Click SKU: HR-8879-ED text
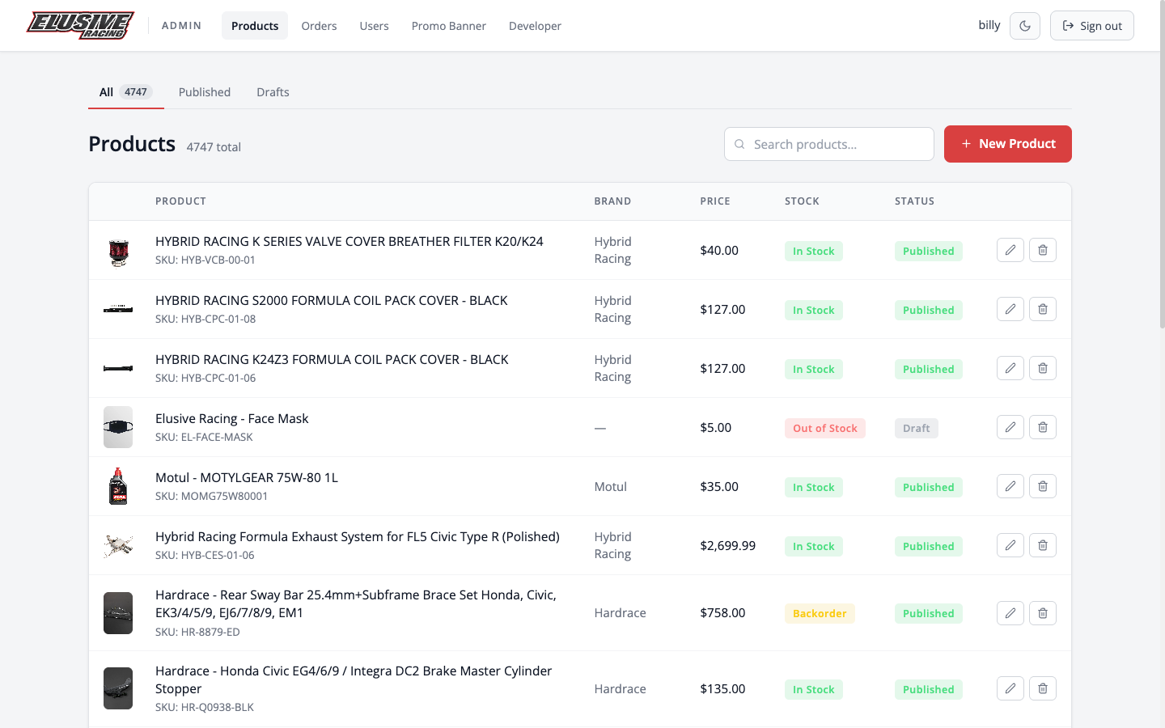1165x728 pixels. [197, 632]
